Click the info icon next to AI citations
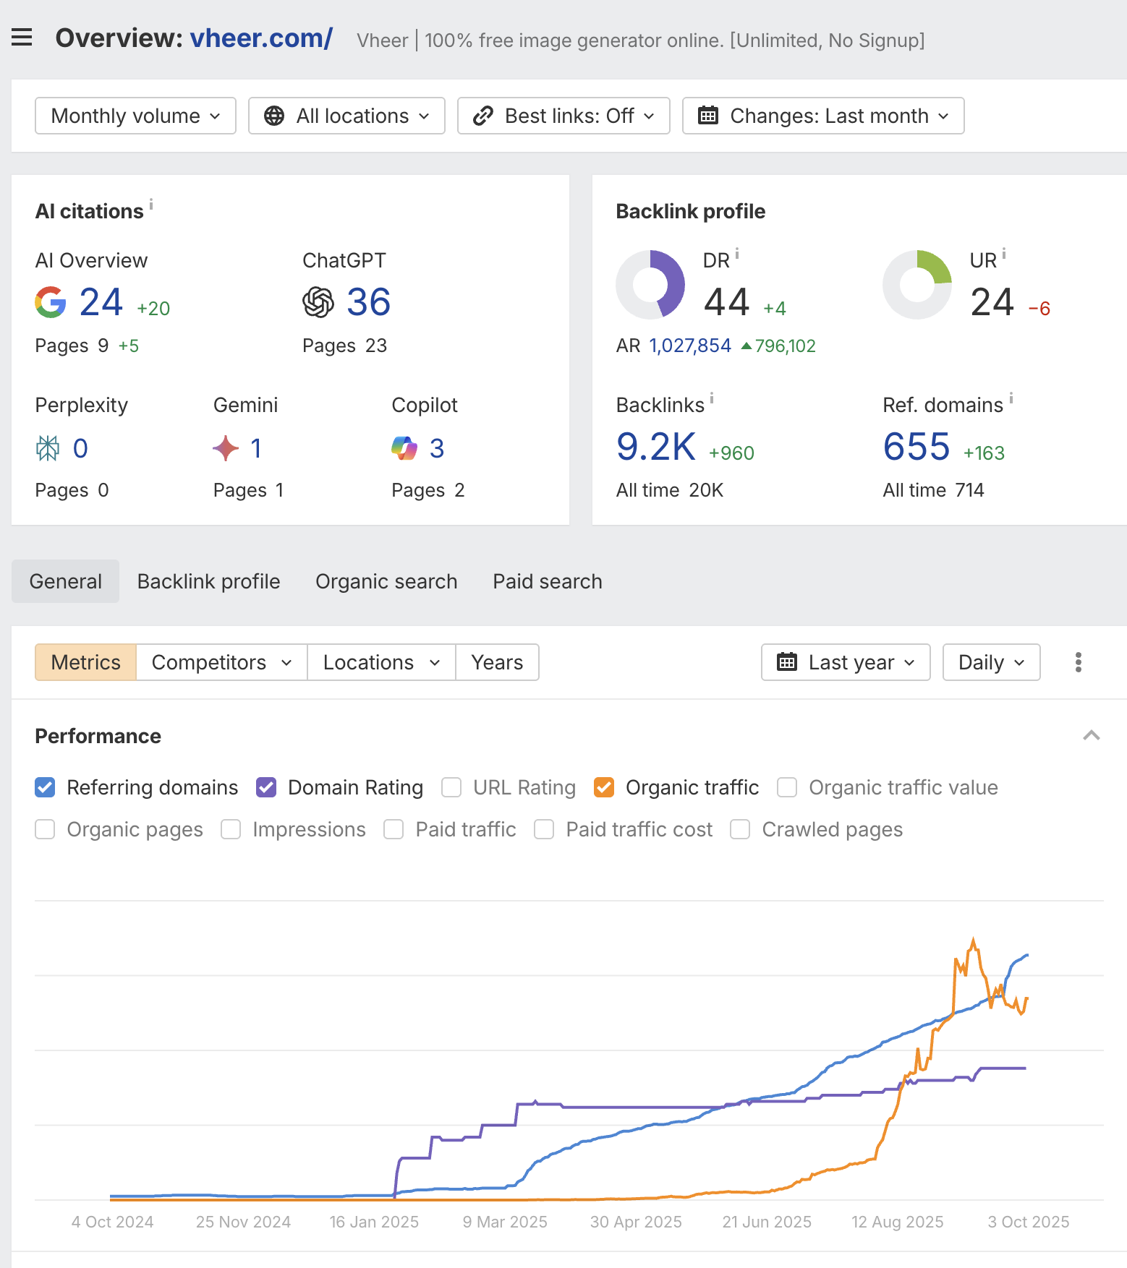 151,204
